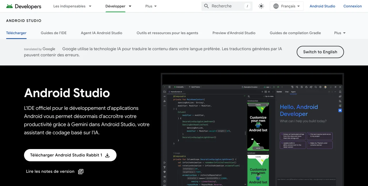This screenshot has width=368, height=186.
Task: Open the Preview d'Android Studio tab
Action: pyautogui.click(x=234, y=33)
